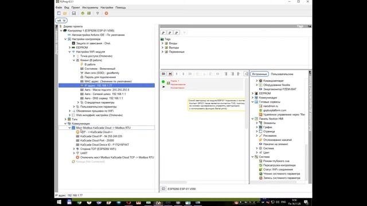
Task: Open Windows Start button on taskbar
Action: pyautogui.click(x=59, y=202)
